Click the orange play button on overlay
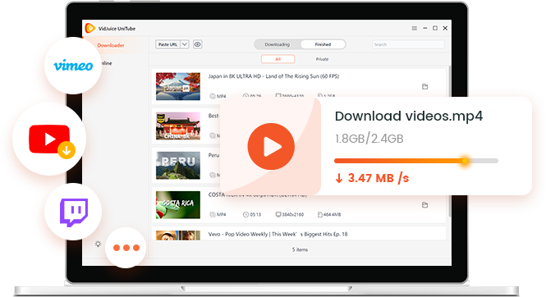This screenshot has height=297, width=546. pos(271,146)
